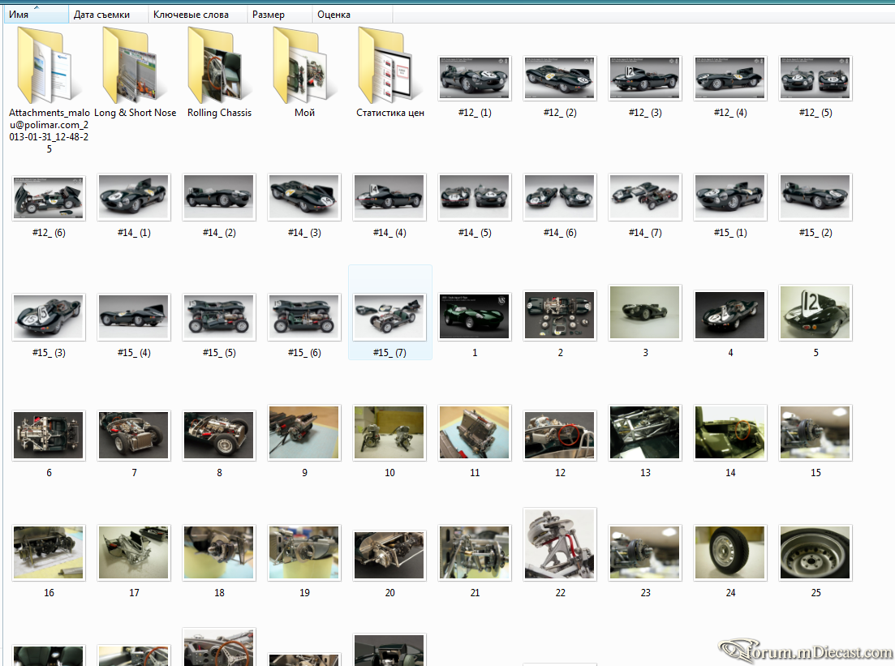The height and width of the screenshot is (666, 895).
Task: Select the thumbnail named 18
Action: pos(219,553)
